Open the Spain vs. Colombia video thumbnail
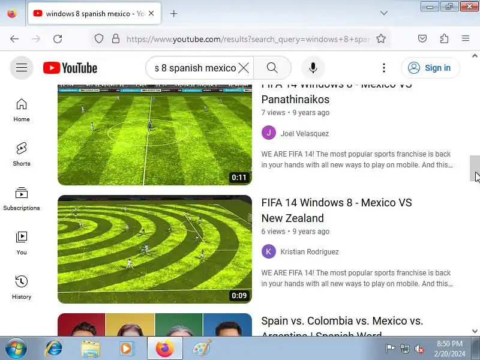This screenshot has height=360, width=480. pyautogui.click(x=155, y=325)
